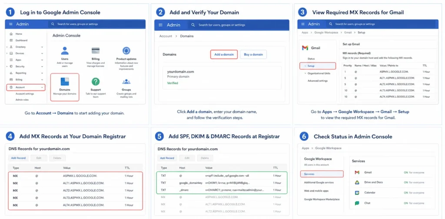445x219 pixels.
Task: Click the Support question mark icon
Action: click(x=96, y=82)
